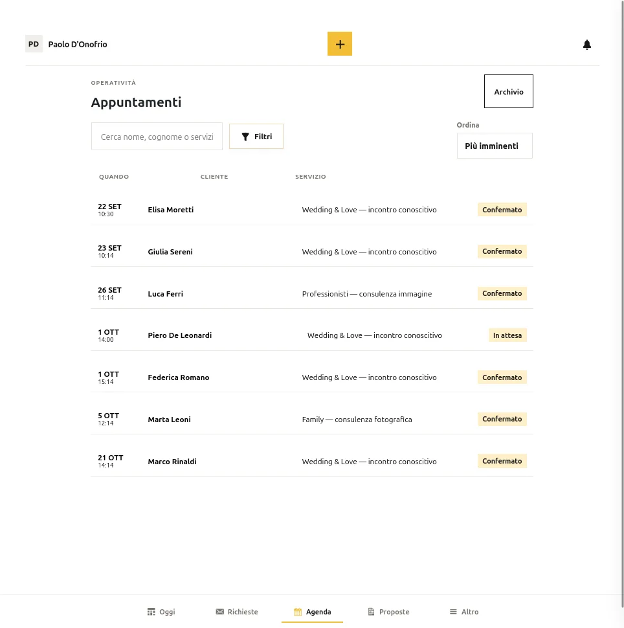Viewport: 624px width, 628px height.
Task: Open notifications bell icon
Action: tap(586, 45)
